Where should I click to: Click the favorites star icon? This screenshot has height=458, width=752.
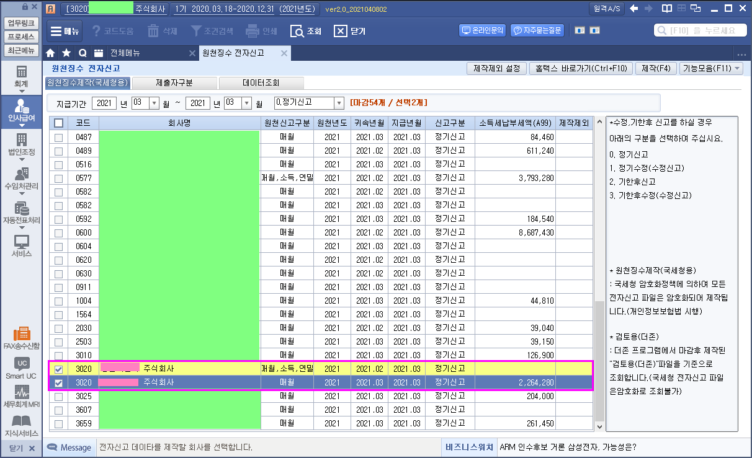tap(66, 53)
